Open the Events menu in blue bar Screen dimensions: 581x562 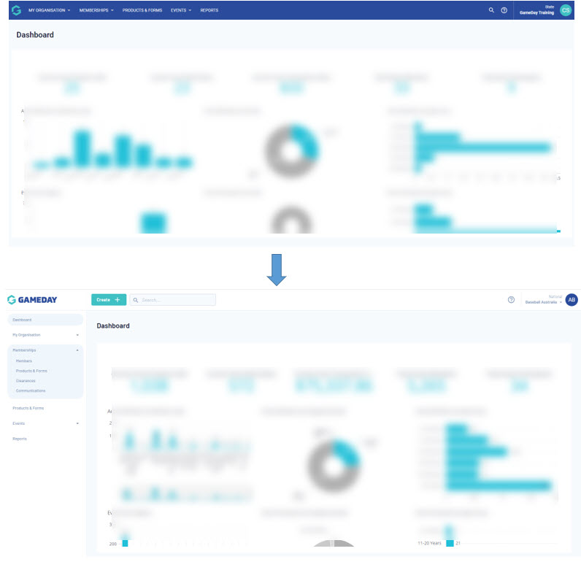181,10
